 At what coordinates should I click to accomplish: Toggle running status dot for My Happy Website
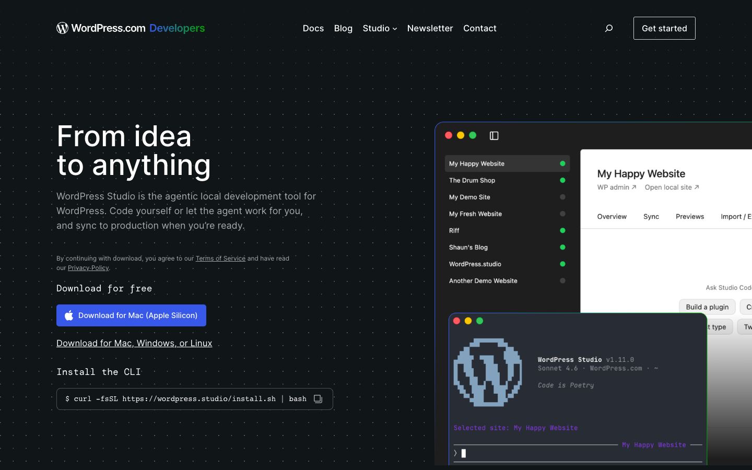click(562, 163)
